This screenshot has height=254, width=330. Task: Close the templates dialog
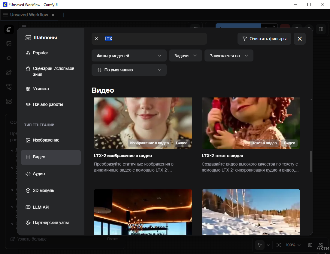point(300,39)
